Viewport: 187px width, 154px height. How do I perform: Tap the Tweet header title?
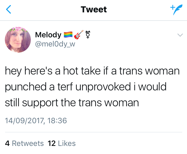click(x=94, y=10)
